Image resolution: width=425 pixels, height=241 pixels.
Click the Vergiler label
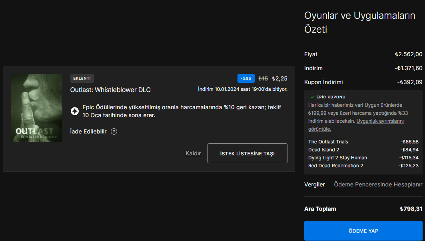[x=314, y=184]
